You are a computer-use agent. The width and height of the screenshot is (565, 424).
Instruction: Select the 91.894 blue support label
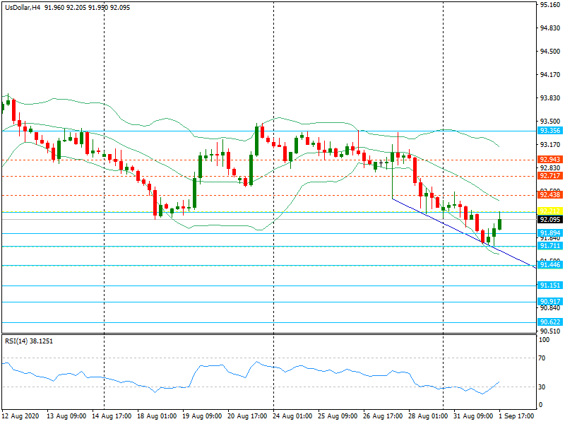549,233
